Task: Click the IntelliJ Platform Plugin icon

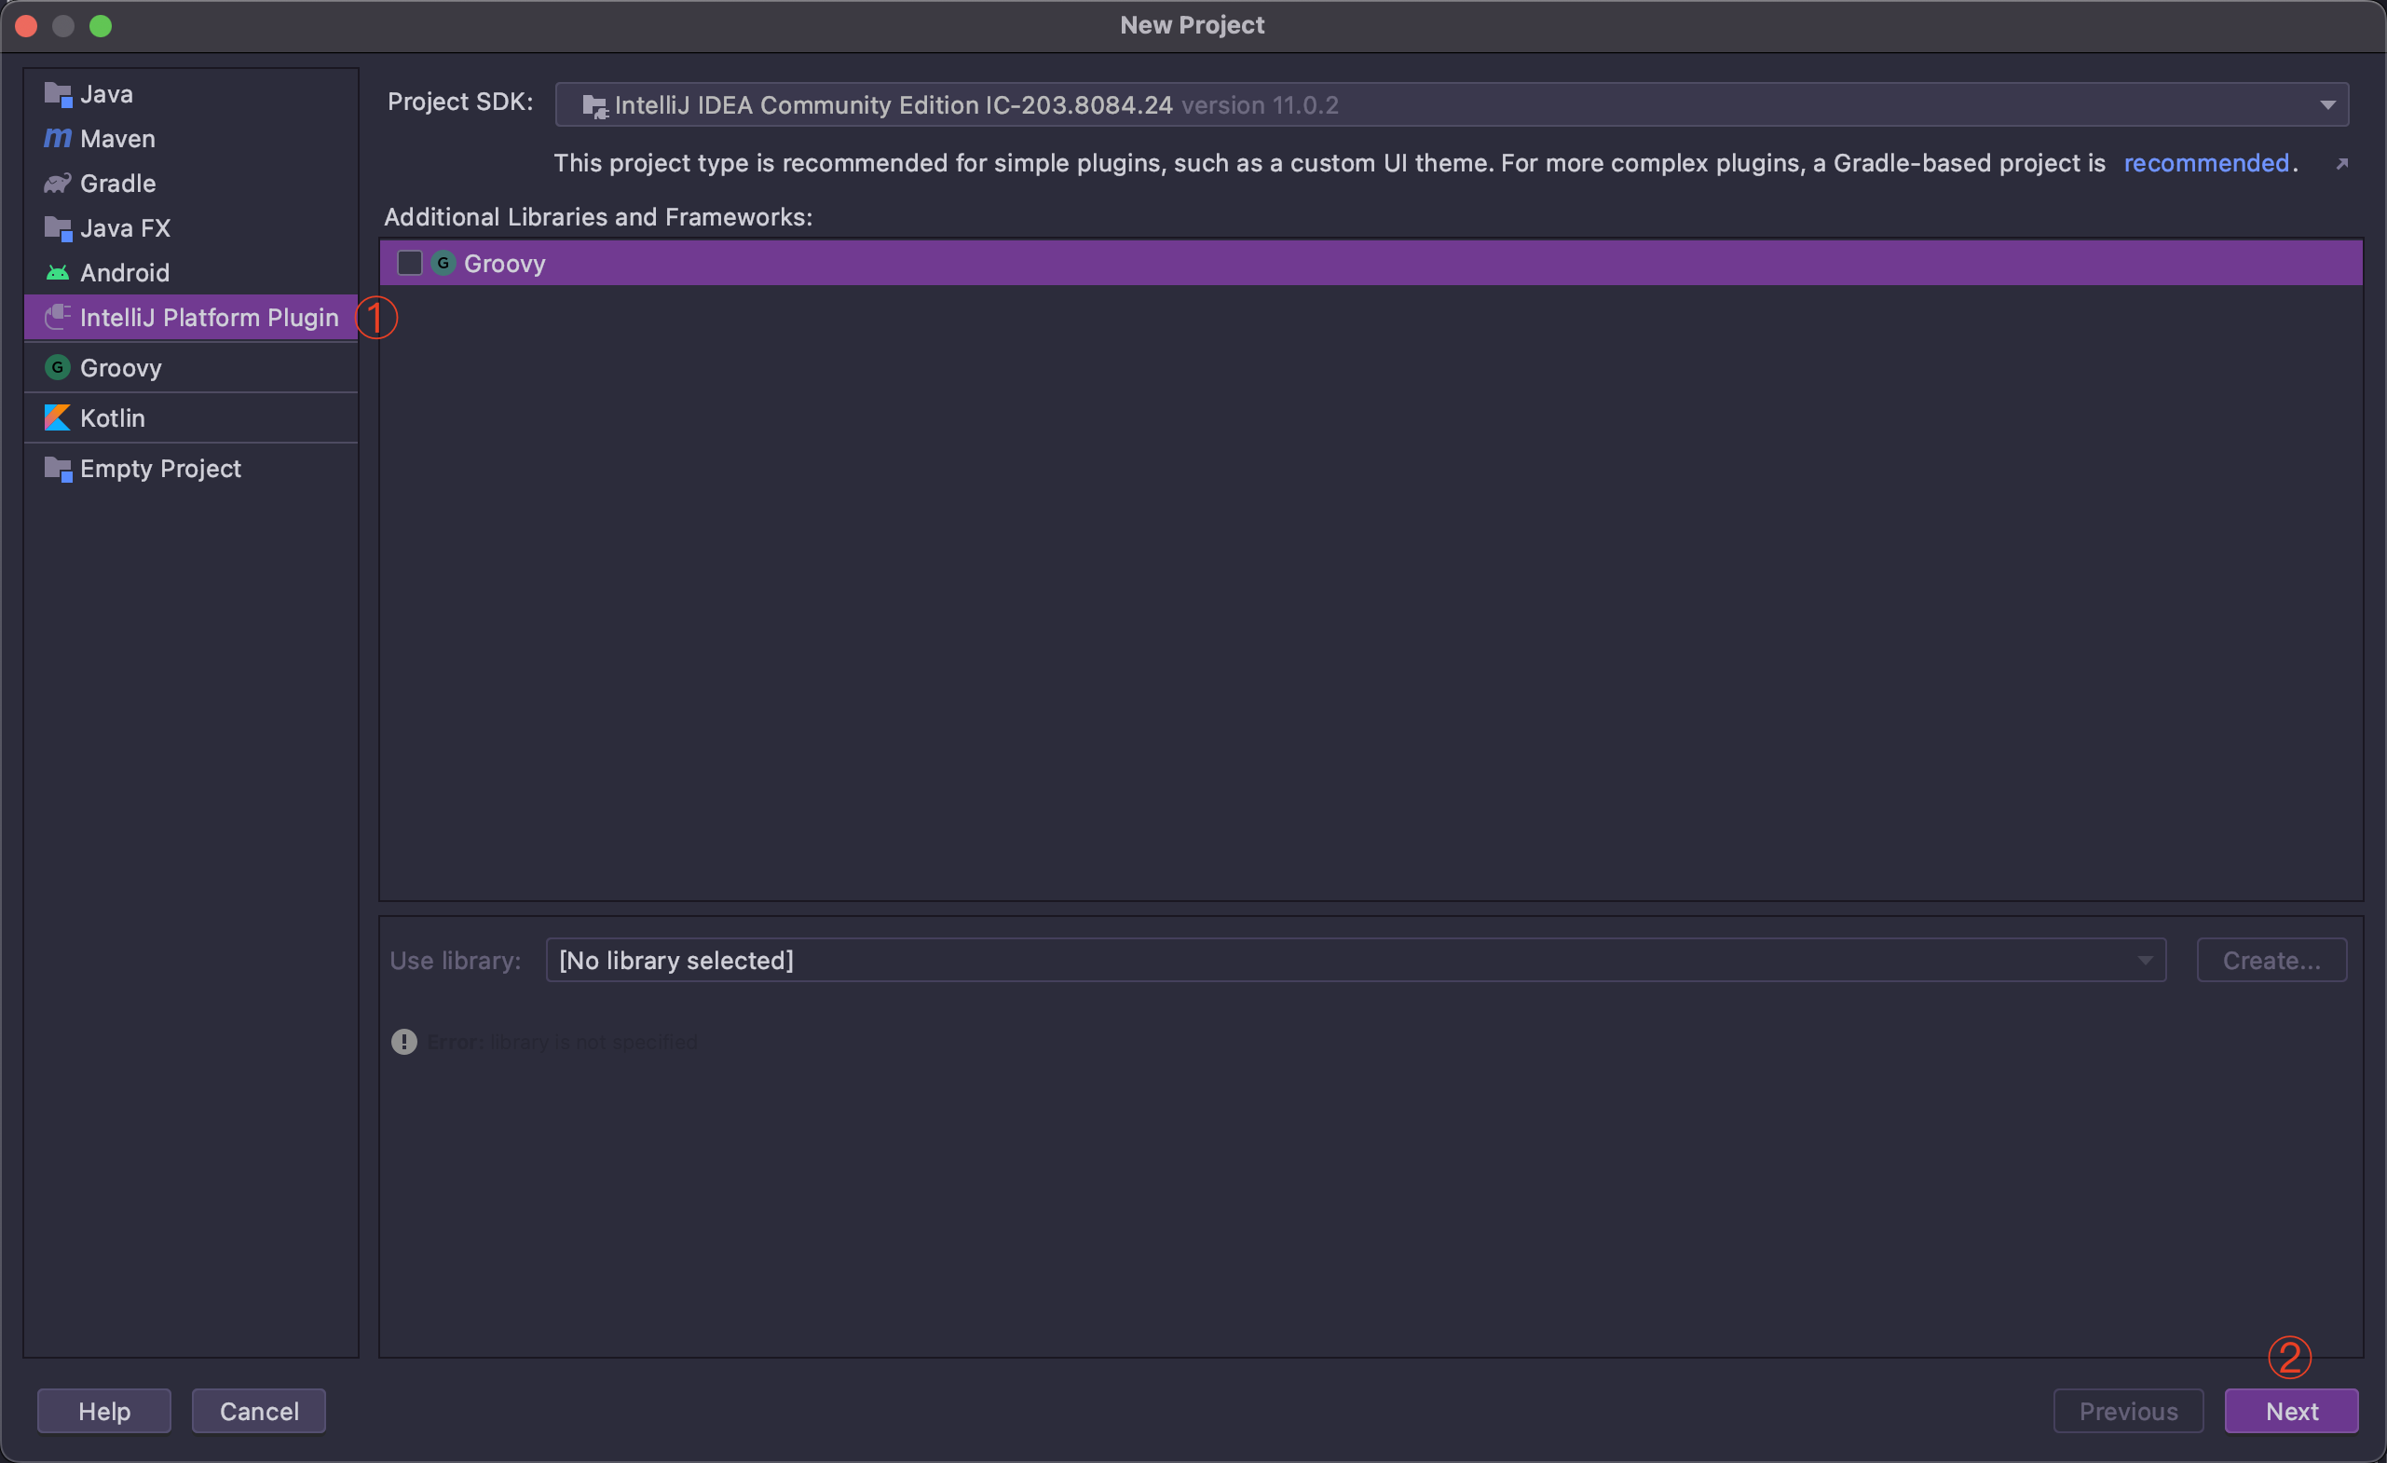Action: click(58, 317)
